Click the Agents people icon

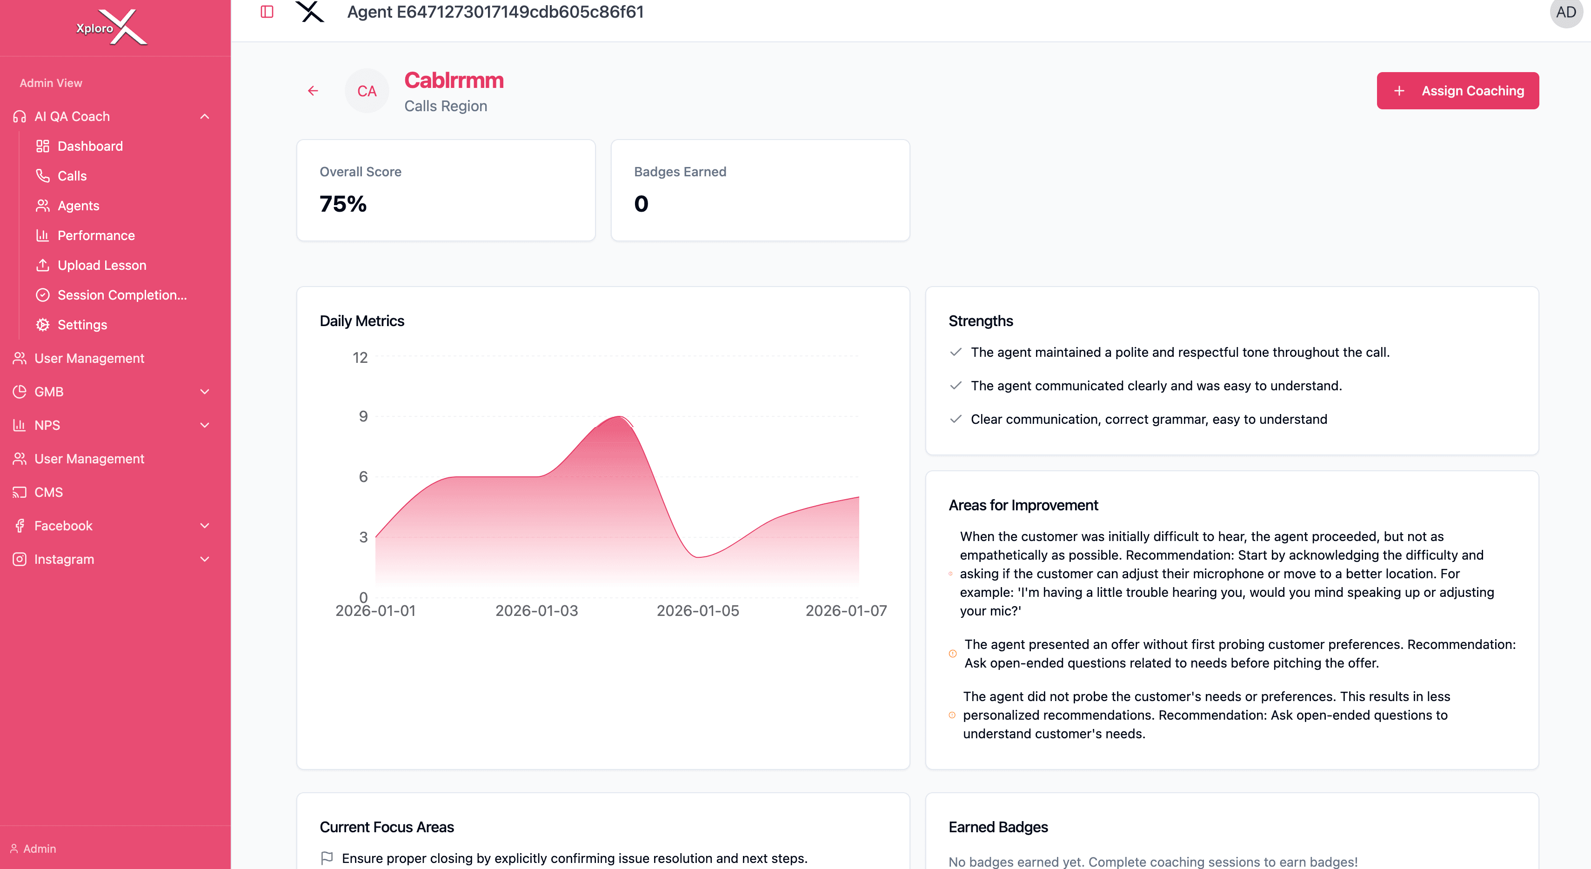pyautogui.click(x=42, y=205)
